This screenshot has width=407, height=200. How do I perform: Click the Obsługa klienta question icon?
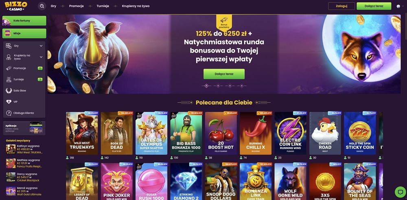tap(9, 113)
